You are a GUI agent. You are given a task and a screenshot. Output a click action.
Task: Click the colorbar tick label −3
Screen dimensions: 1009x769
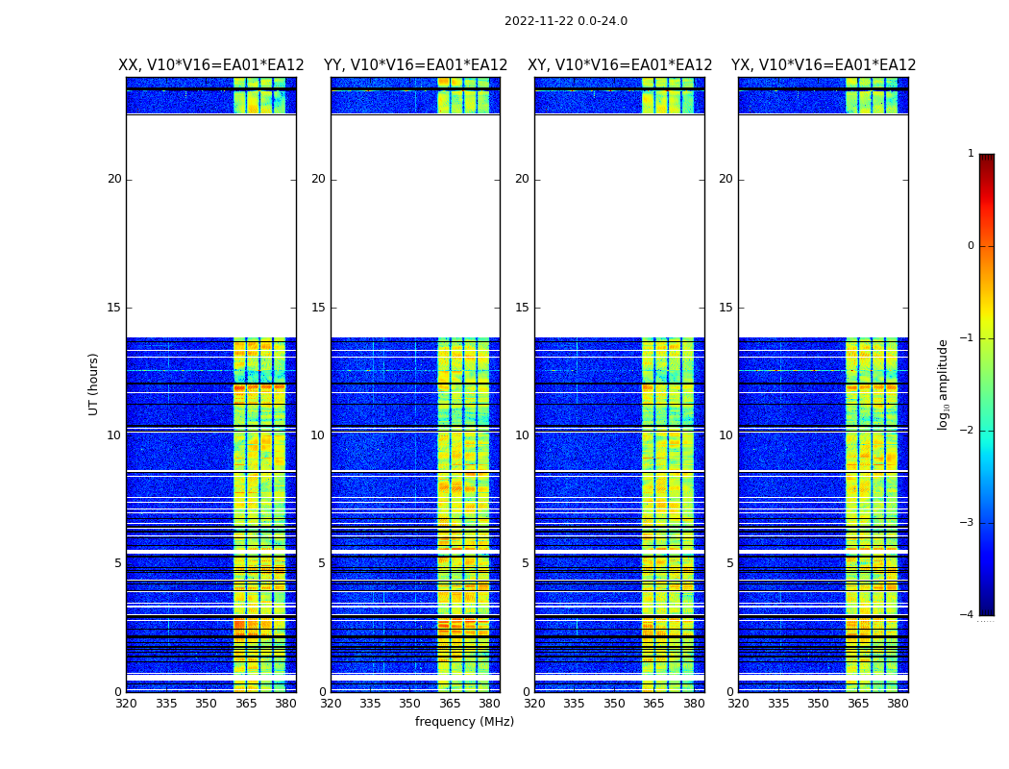(x=968, y=523)
